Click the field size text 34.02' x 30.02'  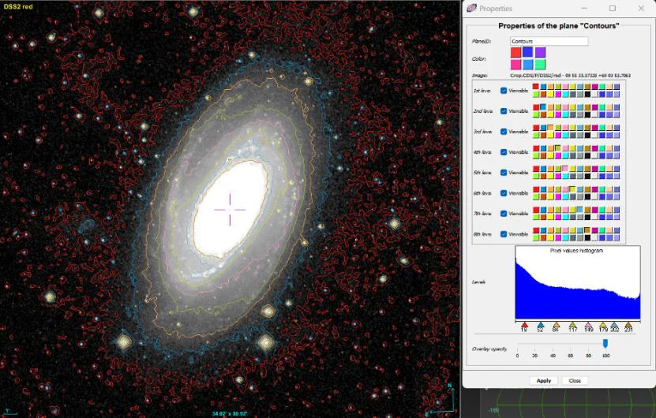click(x=230, y=414)
